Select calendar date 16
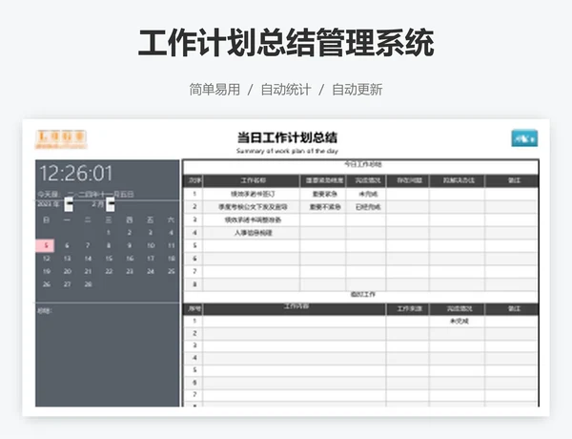The width and height of the screenshot is (572, 439). pyautogui.click(x=130, y=259)
